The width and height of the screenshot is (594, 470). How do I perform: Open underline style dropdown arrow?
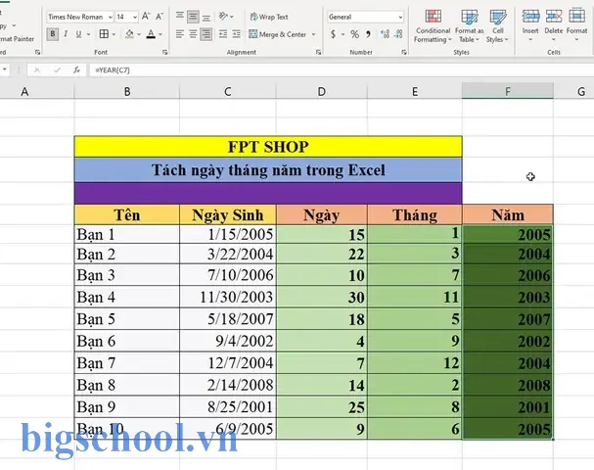(x=88, y=34)
